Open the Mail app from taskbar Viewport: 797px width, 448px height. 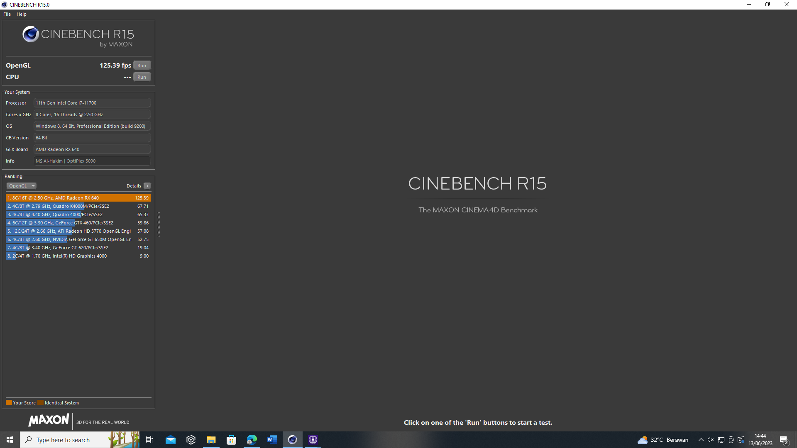pos(171,440)
